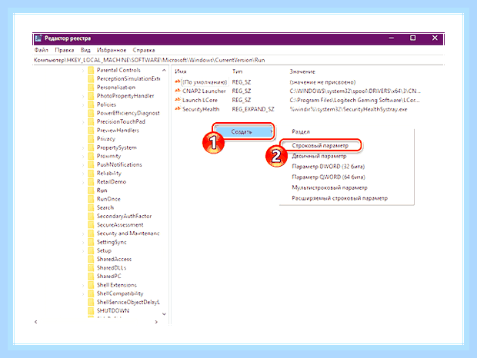Click the SHUTDOWN folder icon
Viewport: 477px width, 358px height.
91,310
